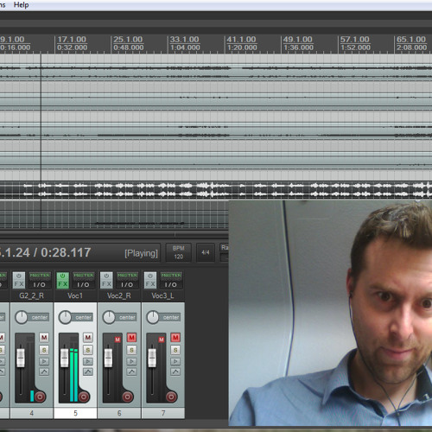This screenshot has width=432, height=432.
Task: Select the Voc1 track name label
Action: (75, 295)
